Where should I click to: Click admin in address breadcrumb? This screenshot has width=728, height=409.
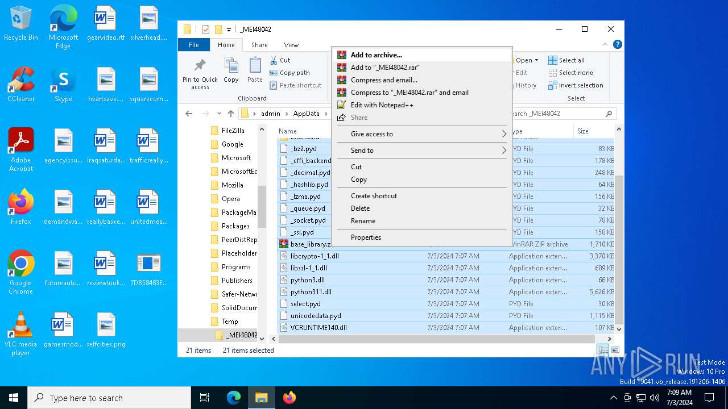pyautogui.click(x=271, y=114)
